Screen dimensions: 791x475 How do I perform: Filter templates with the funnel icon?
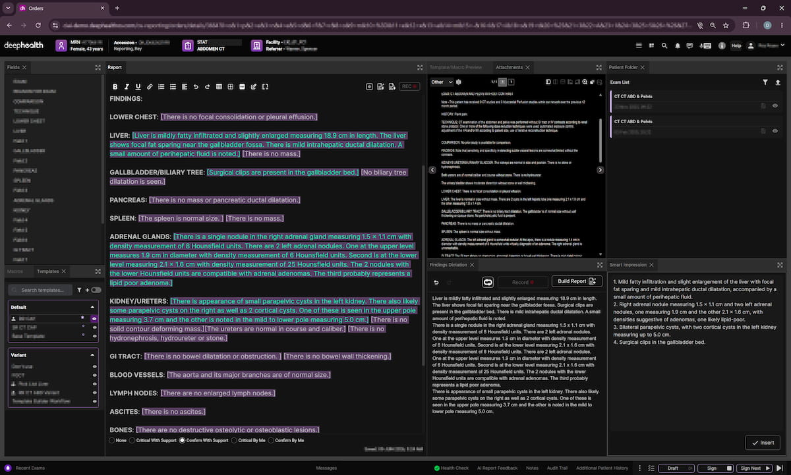click(78, 290)
